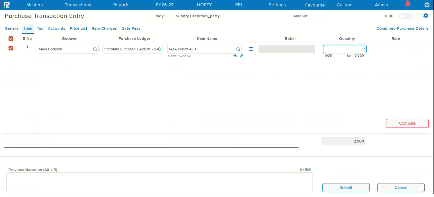Switch to the Tax tab
Viewport: 434px width, 197px height.
[x=40, y=29]
